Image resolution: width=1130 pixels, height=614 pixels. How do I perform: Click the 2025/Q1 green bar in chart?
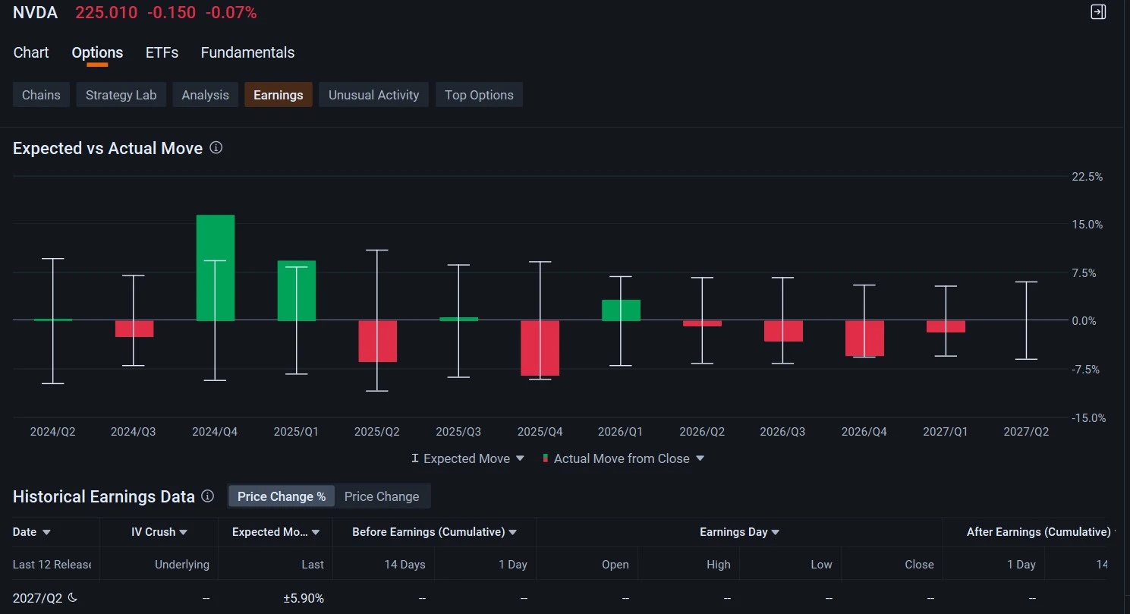pos(296,291)
